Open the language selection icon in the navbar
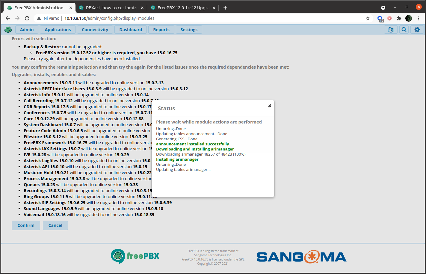The image size is (426, 274). (390, 29)
